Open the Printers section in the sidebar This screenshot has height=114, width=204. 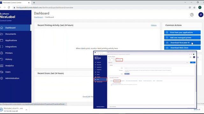point(15,53)
